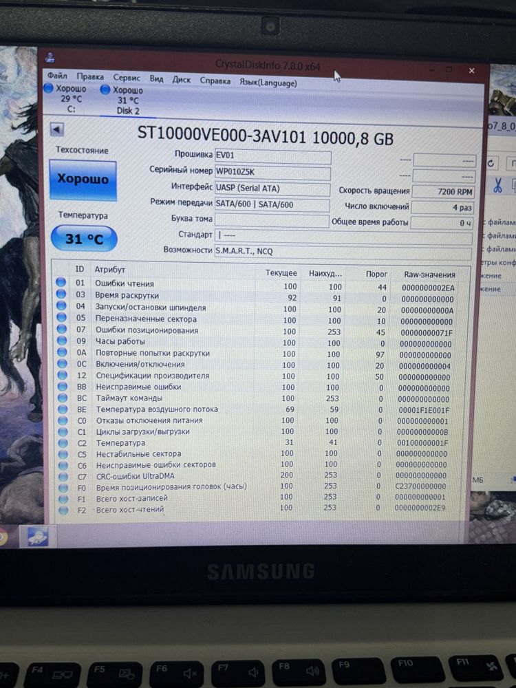Click the Общее время работы 0 ч field
This screenshot has width=516, height=688.
click(442, 223)
